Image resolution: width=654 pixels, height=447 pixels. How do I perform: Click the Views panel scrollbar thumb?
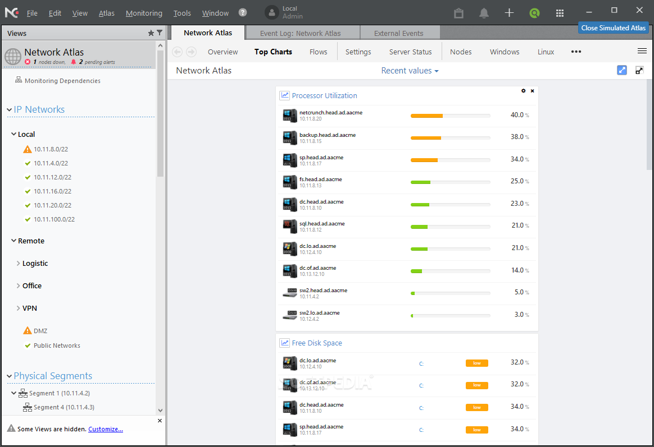pyautogui.click(x=160, y=113)
